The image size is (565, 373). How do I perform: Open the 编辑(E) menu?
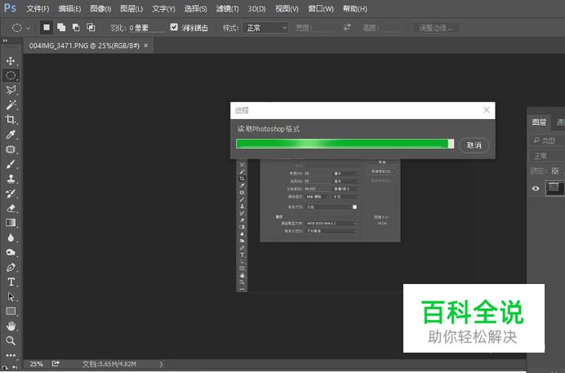69,9
